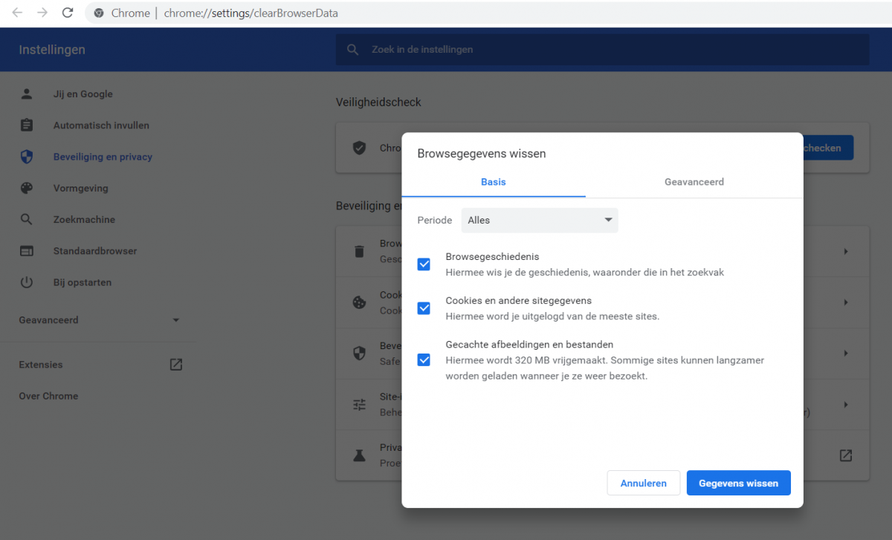Click the Zoek in de instellingen field
Screen dimensions: 892x540
click(x=602, y=50)
